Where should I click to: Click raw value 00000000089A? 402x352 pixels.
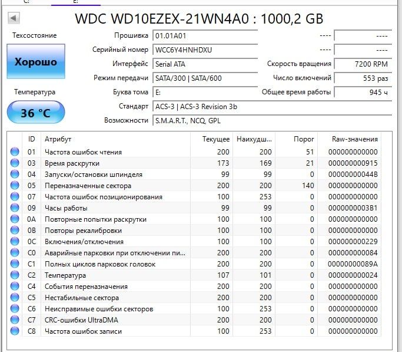(353, 264)
